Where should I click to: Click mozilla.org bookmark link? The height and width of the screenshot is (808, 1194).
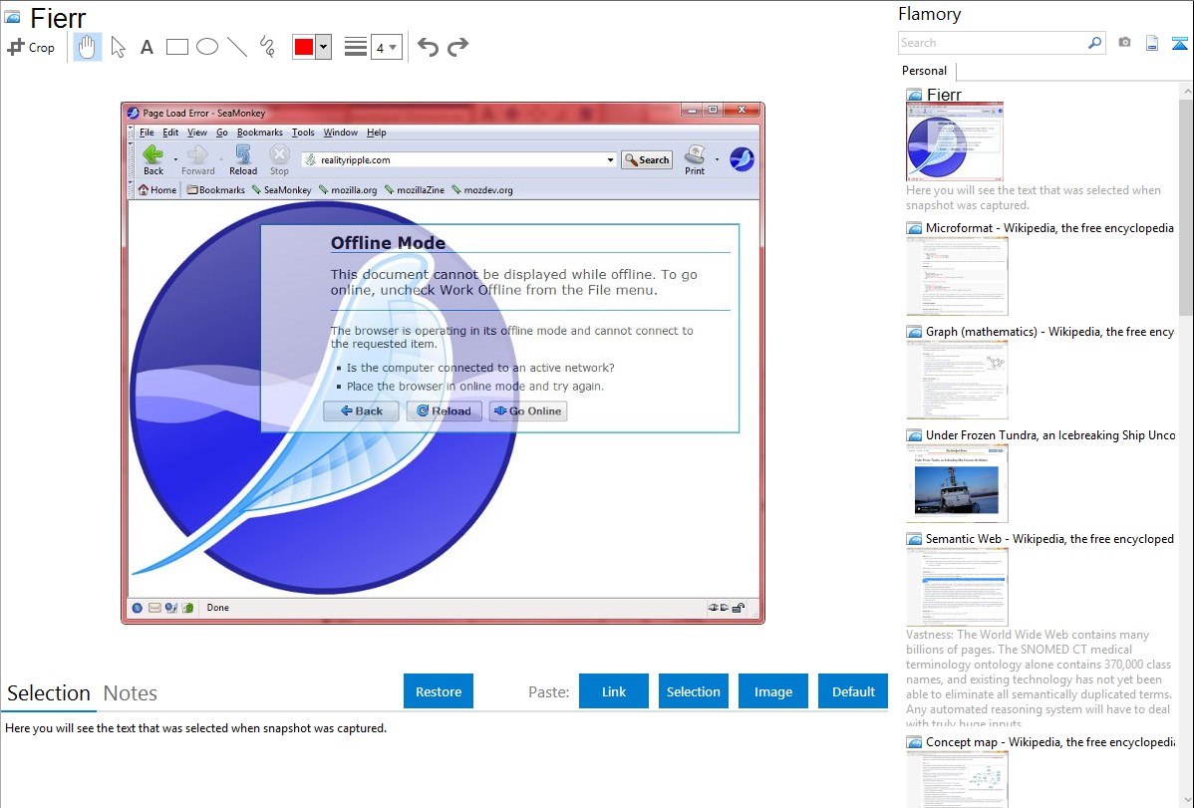(348, 189)
